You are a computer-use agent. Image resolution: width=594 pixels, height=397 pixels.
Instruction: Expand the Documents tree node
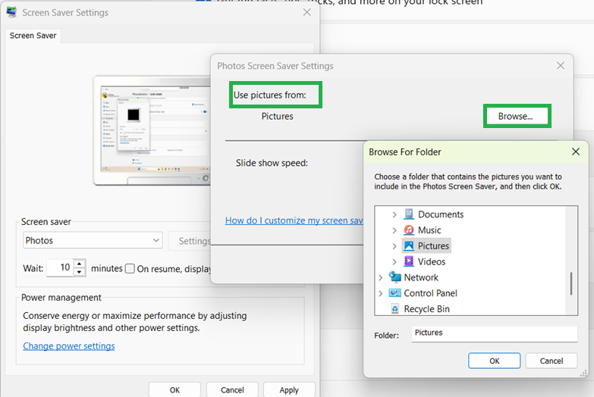coord(394,214)
